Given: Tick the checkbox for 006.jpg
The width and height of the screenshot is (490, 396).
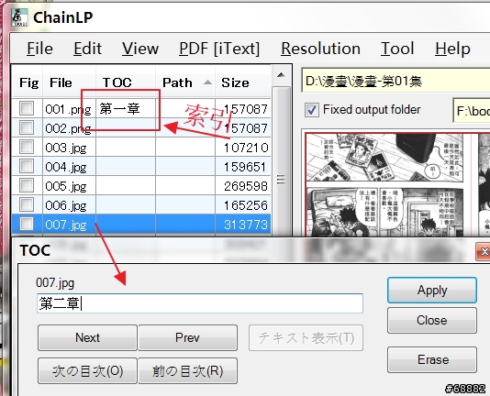Looking at the screenshot, I should pyautogui.click(x=27, y=204).
